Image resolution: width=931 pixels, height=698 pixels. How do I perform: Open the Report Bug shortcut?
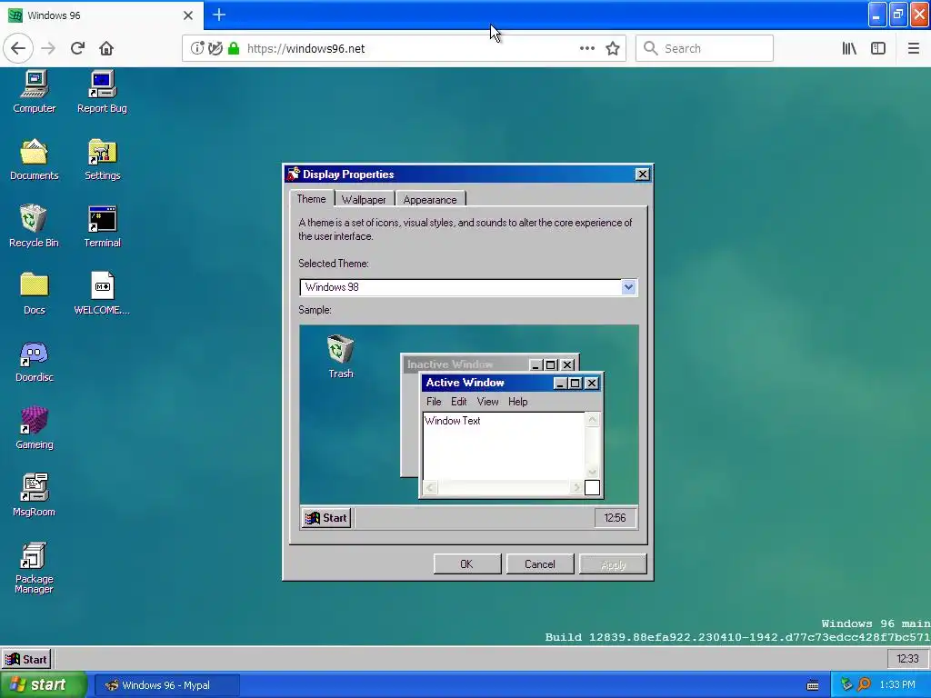pyautogui.click(x=102, y=92)
